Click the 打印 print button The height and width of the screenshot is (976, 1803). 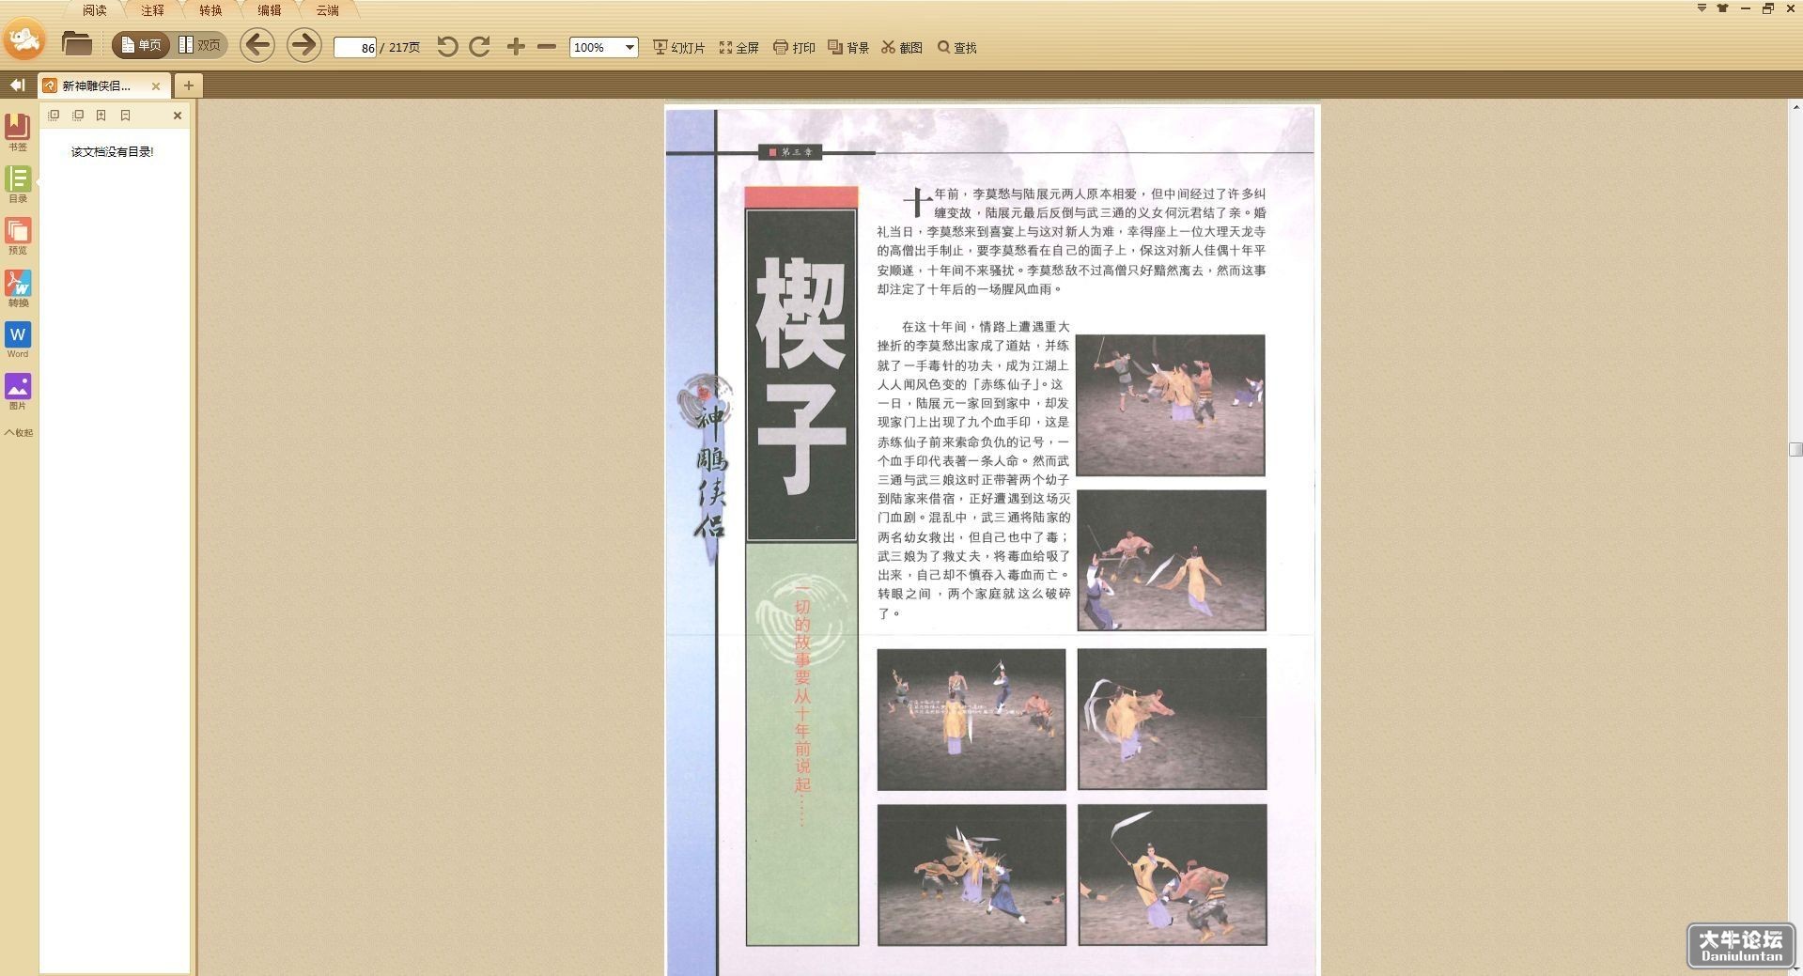[794, 47]
